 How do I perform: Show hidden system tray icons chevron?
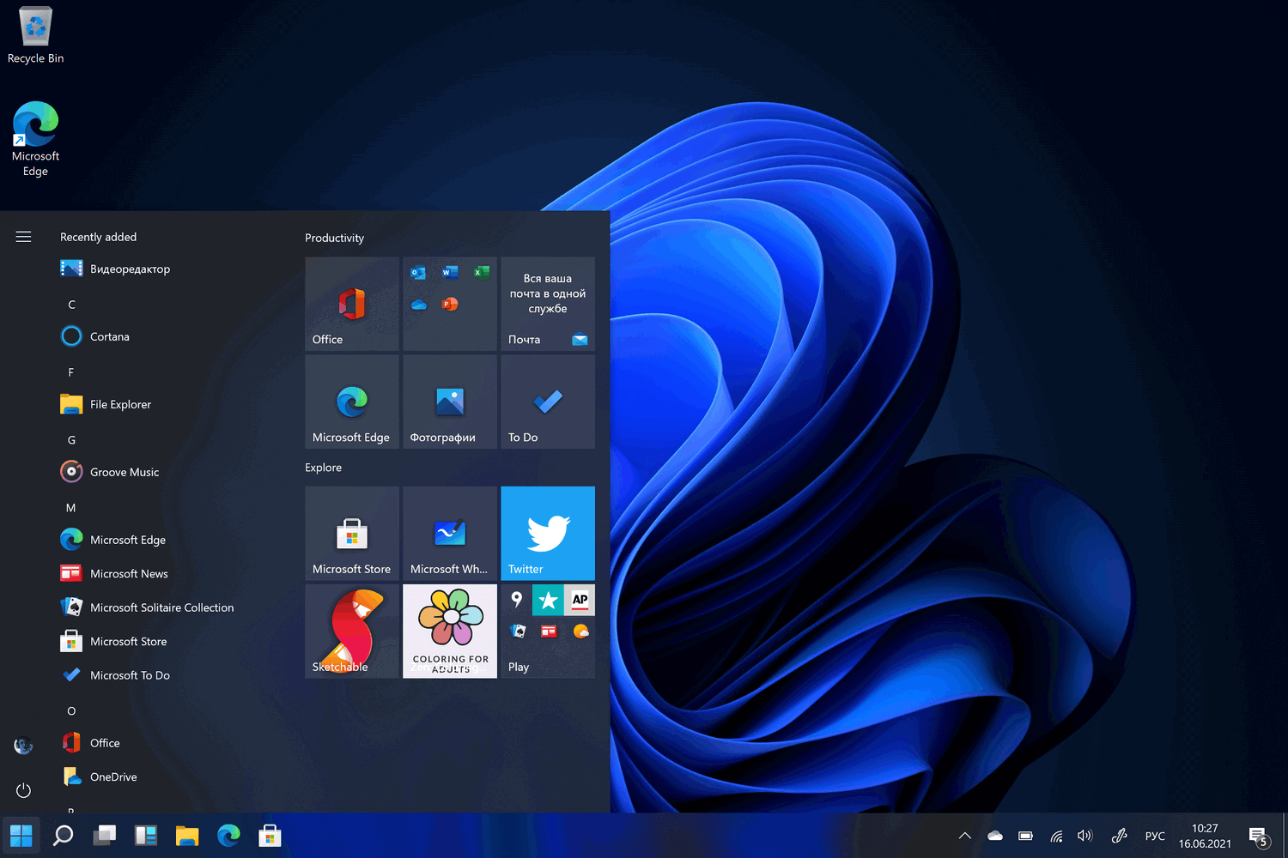[x=964, y=836]
